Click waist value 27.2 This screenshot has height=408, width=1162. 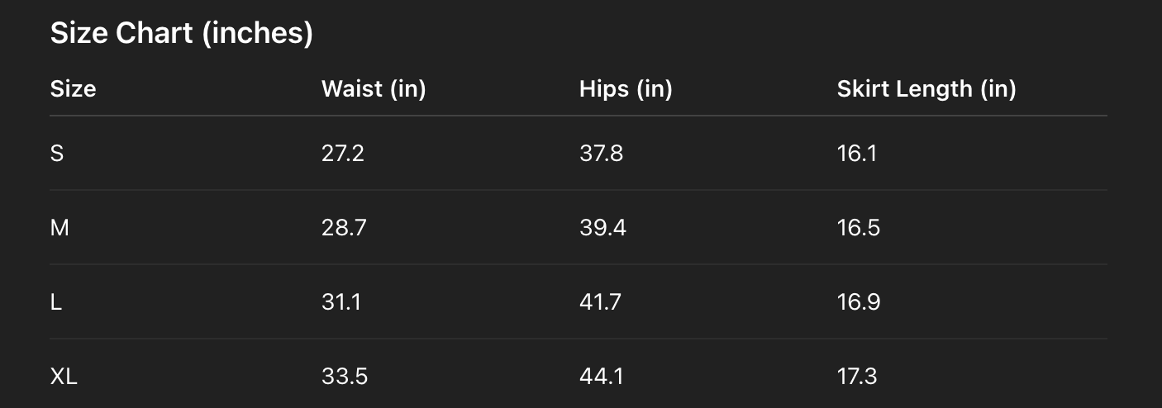342,154
